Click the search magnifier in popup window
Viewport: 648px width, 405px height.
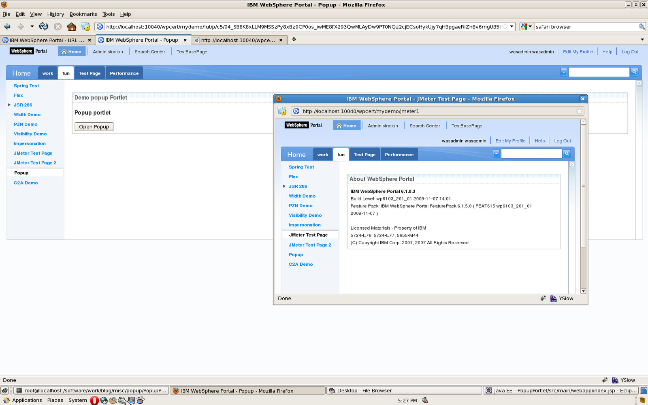(x=567, y=153)
